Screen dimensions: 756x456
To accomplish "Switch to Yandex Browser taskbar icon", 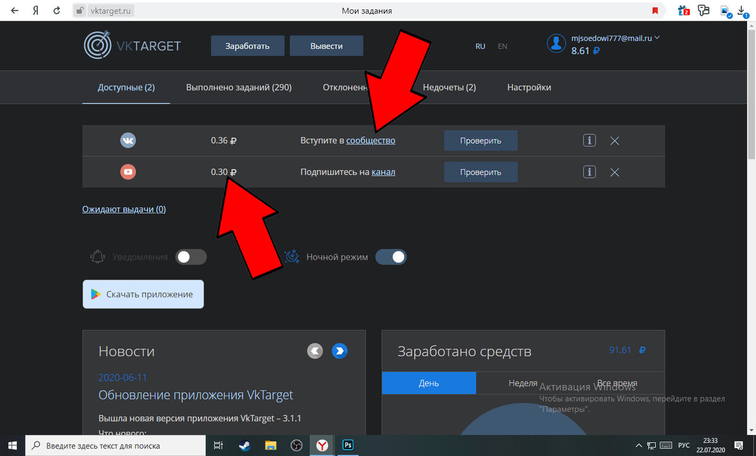I will [322, 445].
